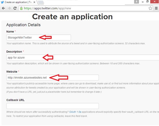
Task: Click the 'Website' field label
Action: tap(12, 72)
